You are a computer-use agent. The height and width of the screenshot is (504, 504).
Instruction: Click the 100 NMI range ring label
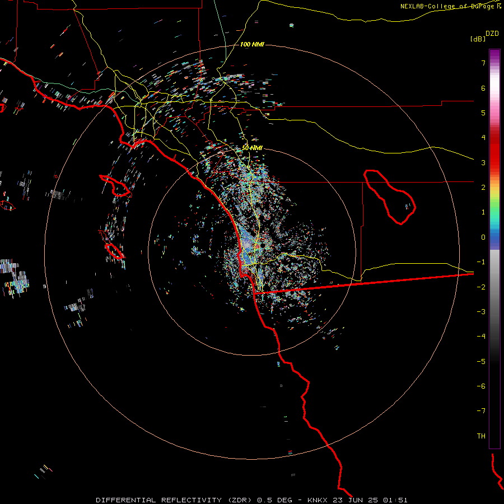click(252, 44)
